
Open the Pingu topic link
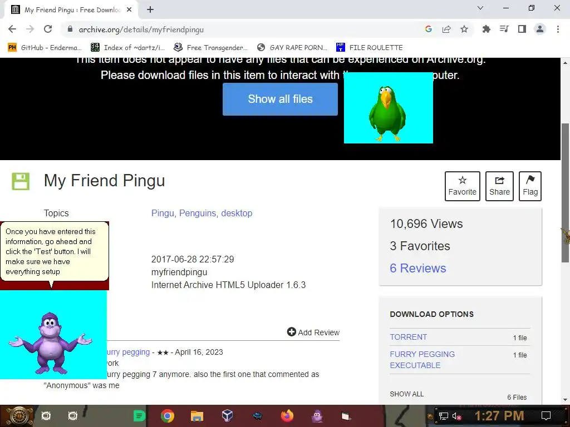point(163,213)
